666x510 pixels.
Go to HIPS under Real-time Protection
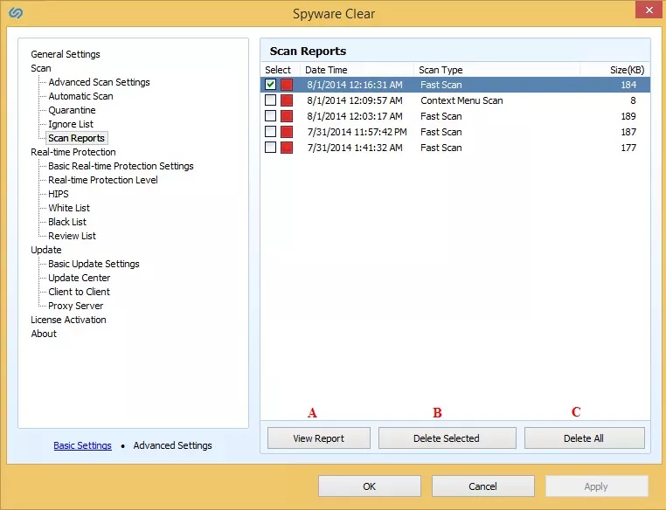pyautogui.click(x=59, y=194)
